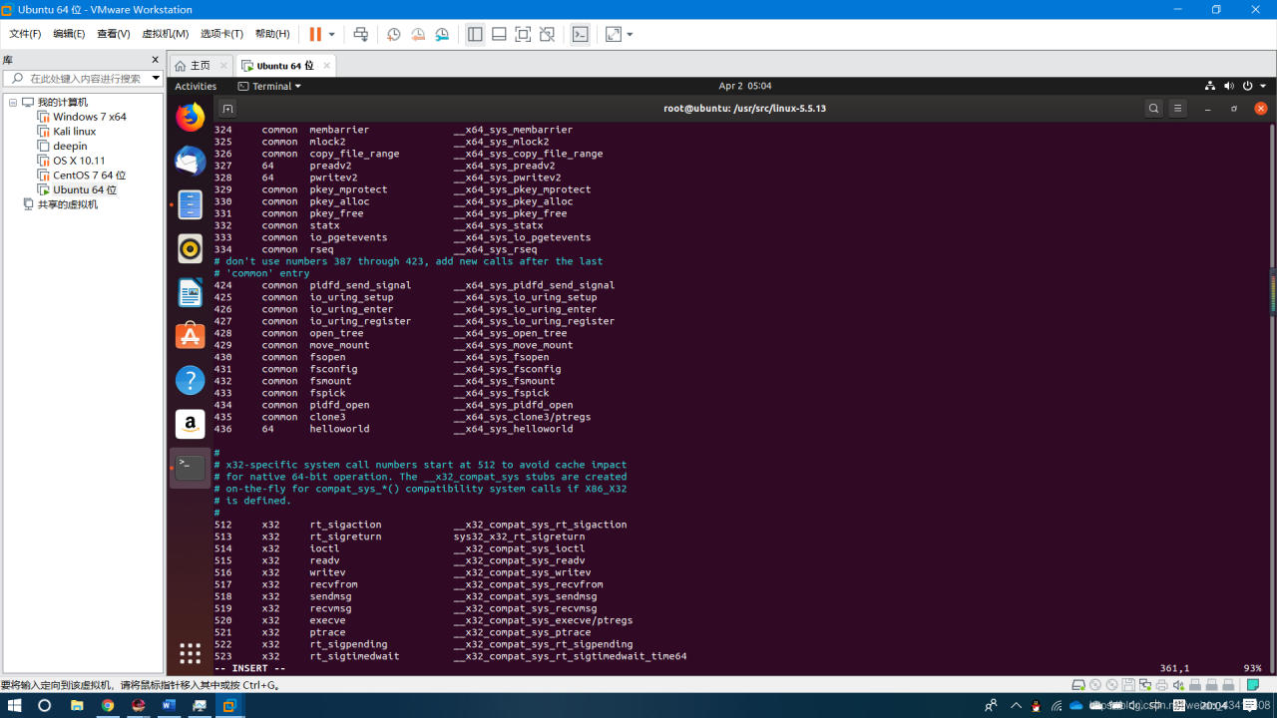The image size is (1277, 718).
Task: Click the terminal search magnifier icon
Action: pos(1153,109)
